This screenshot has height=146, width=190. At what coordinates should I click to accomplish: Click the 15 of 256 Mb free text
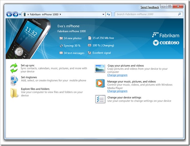pyautogui.click(x=103, y=38)
